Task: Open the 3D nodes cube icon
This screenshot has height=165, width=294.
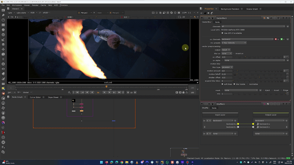Action: pyautogui.click(x=3, y=54)
